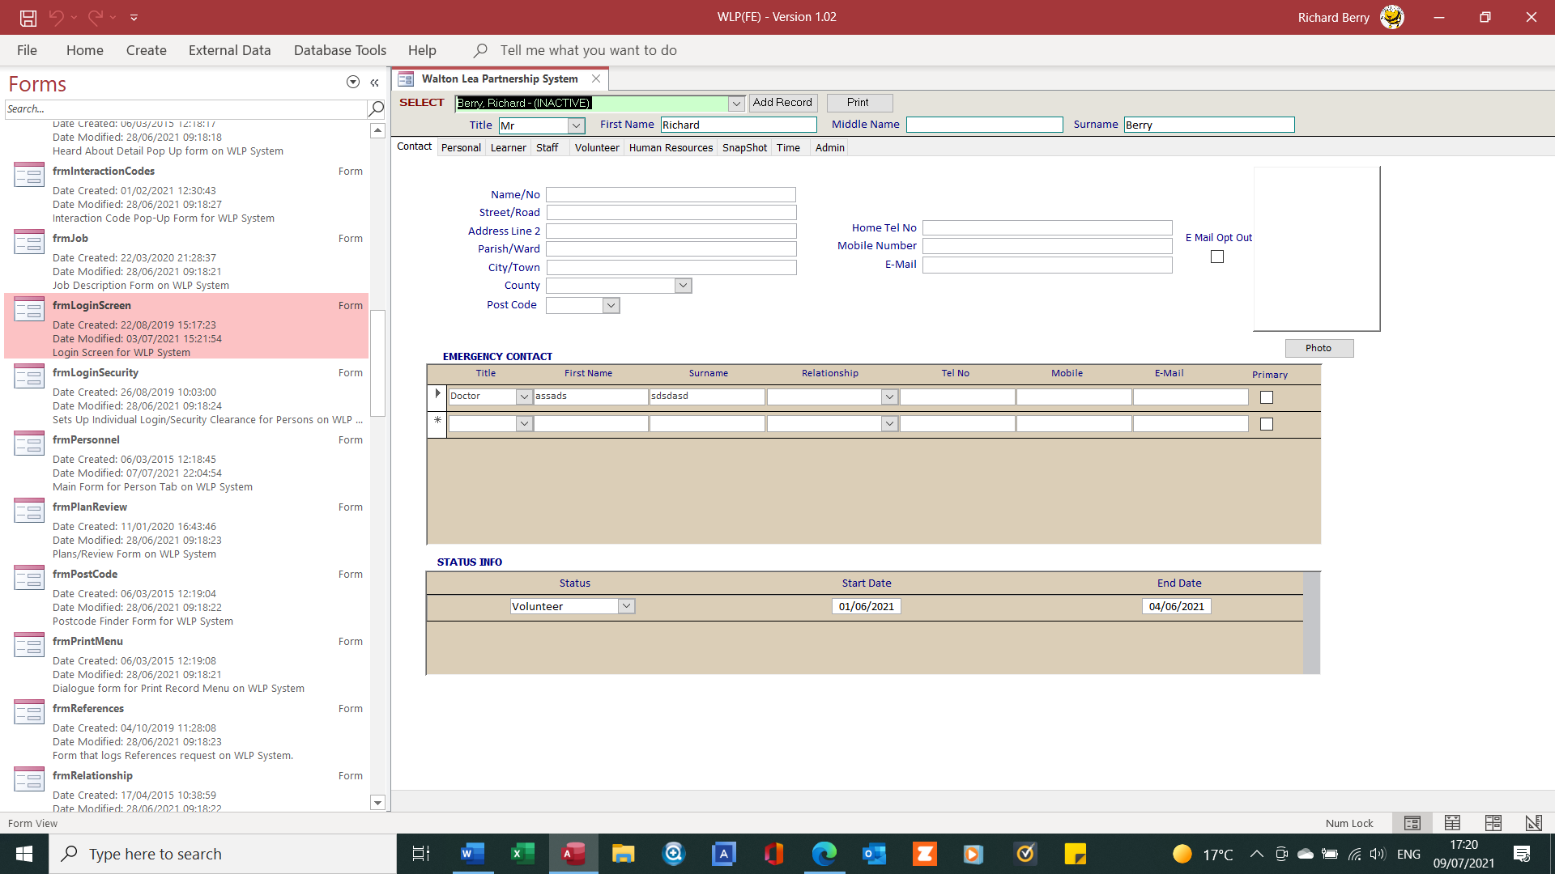Open the External Data ribbon tab
The height and width of the screenshot is (874, 1555).
pos(230,50)
